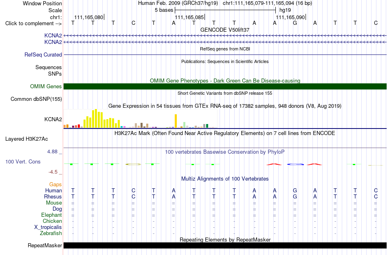Screen dimensions: 387x255
Task: Click the GTEx Gene Expression track title
Action: tap(225, 106)
